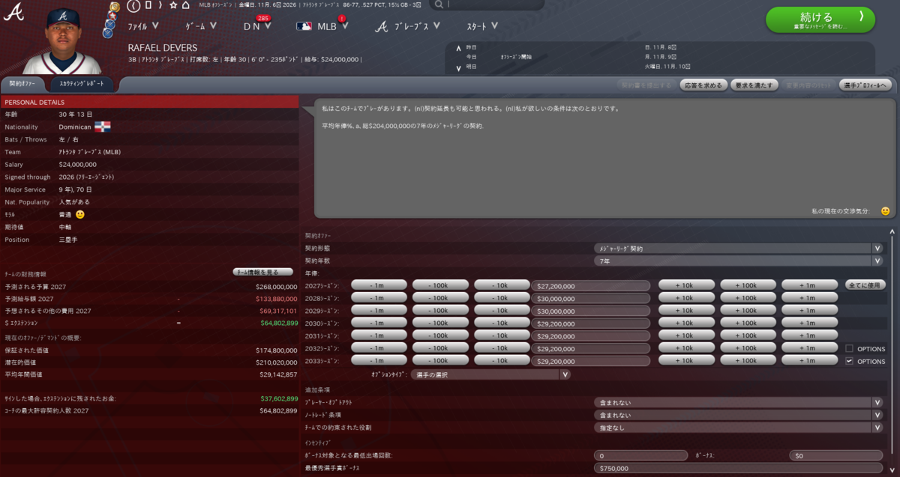Open search via the magnifying glass icon
Viewport: 900px width, 477px height.
pyautogui.click(x=439, y=5)
